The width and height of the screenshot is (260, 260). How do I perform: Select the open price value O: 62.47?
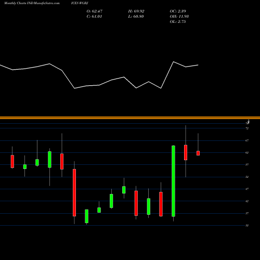95,11
